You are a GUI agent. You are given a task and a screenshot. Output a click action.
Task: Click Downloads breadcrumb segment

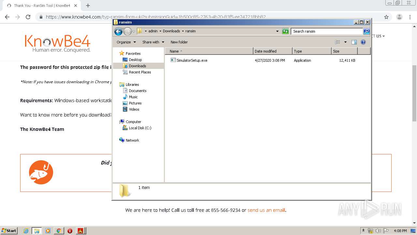(171, 31)
